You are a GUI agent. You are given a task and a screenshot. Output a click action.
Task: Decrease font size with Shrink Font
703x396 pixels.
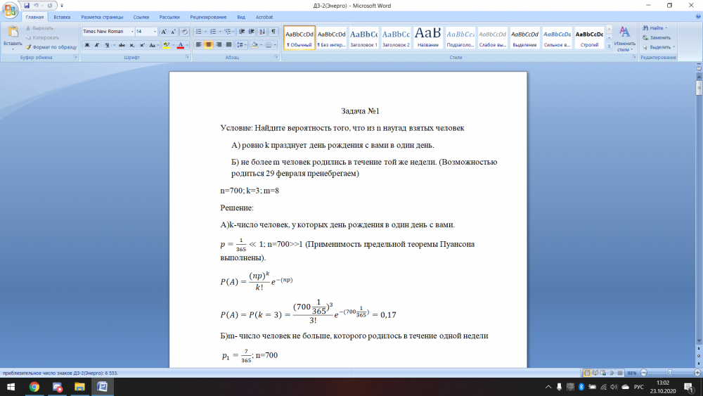tap(173, 32)
